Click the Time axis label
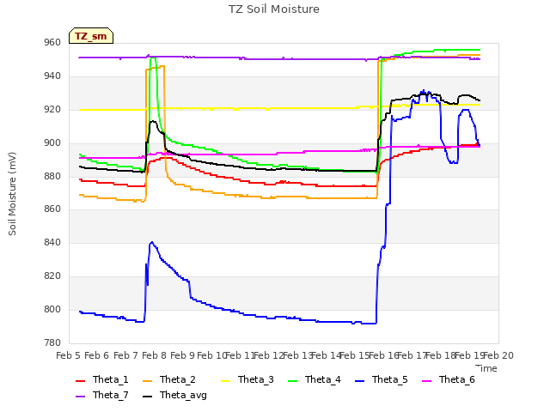The image size is (550, 412). [x=486, y=368]
